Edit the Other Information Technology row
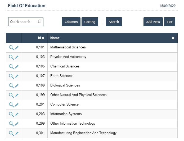Viewport: 184px width, 141px height. click(x=17, y=124)
